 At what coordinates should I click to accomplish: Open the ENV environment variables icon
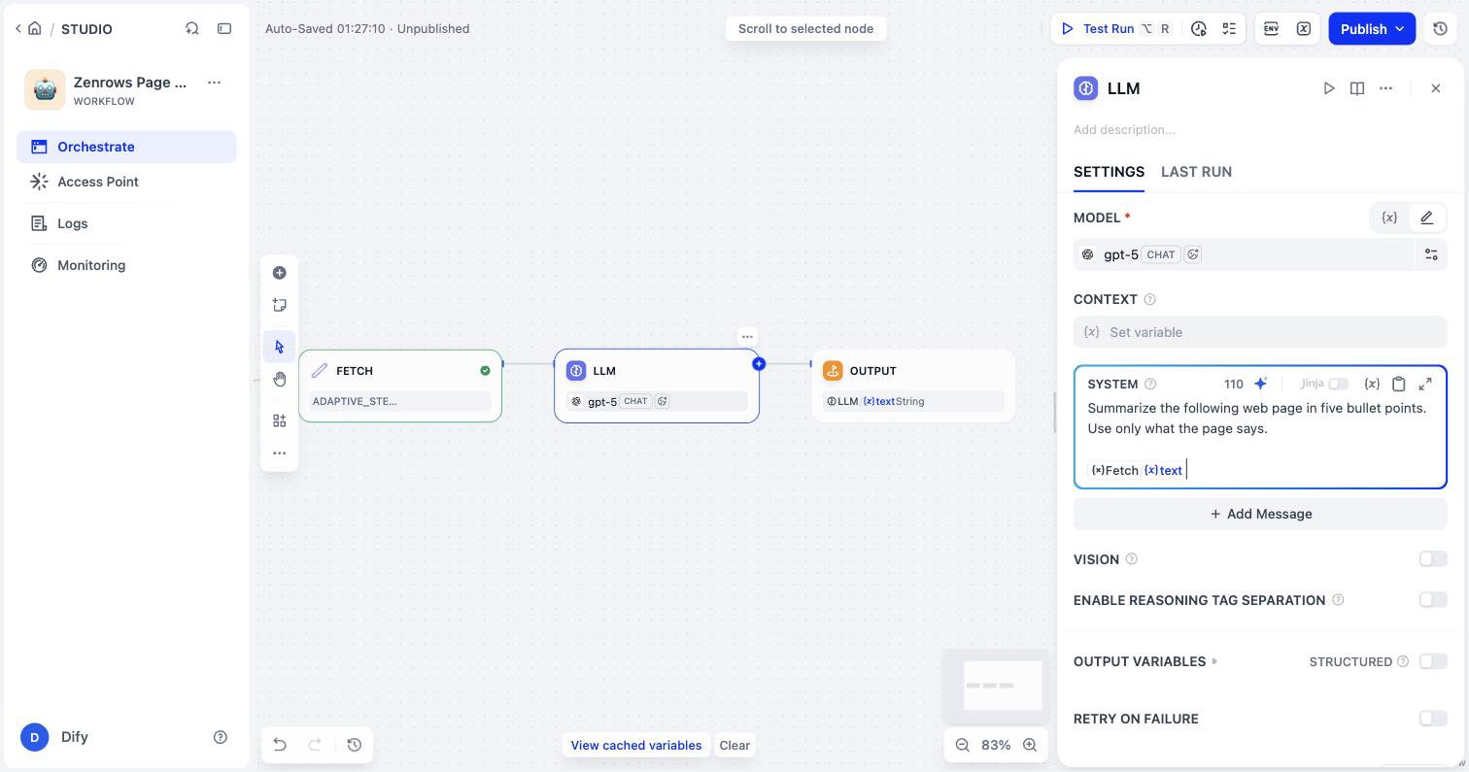(x=1271, y=28)
